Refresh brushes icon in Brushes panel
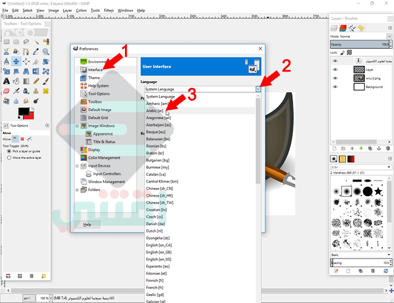Screen dimensions: 394x303 click(x=386, y=271)
